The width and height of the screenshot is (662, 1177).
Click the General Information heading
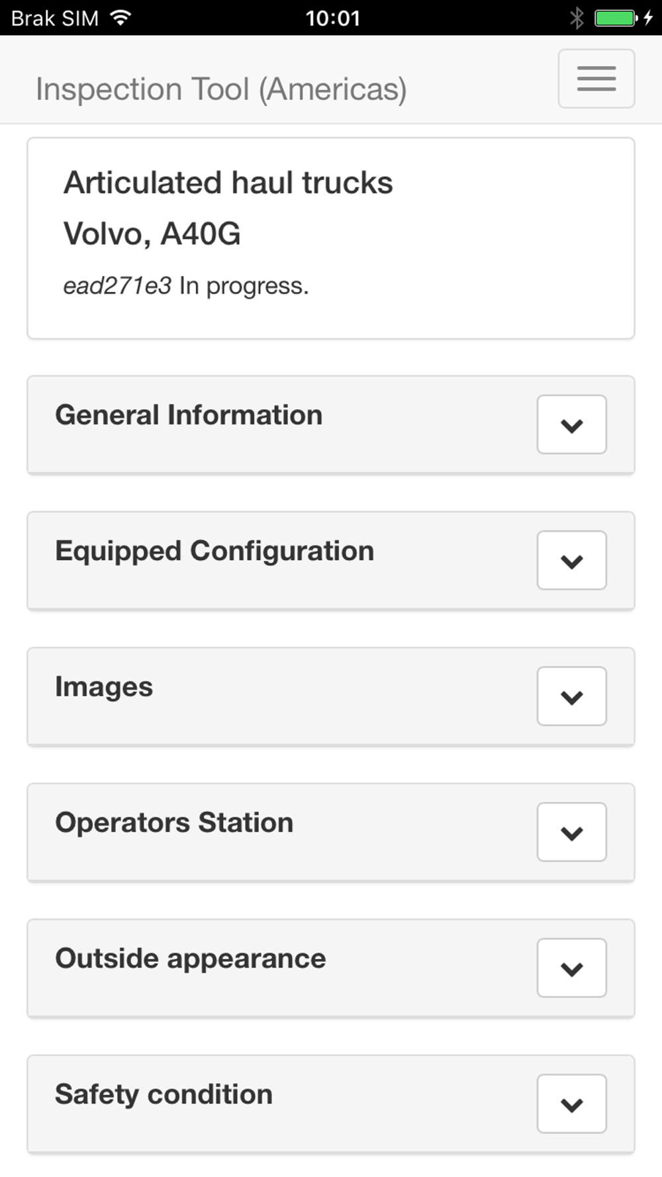tap(189, 415)
